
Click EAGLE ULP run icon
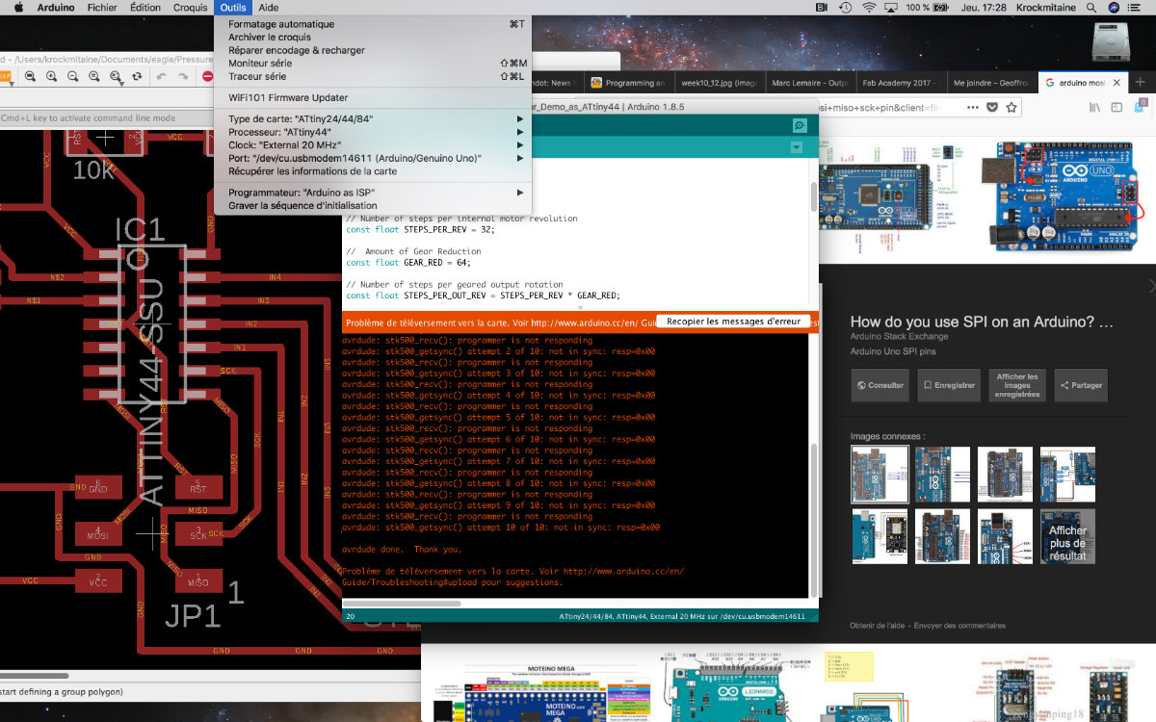click(x=5, y=76)
